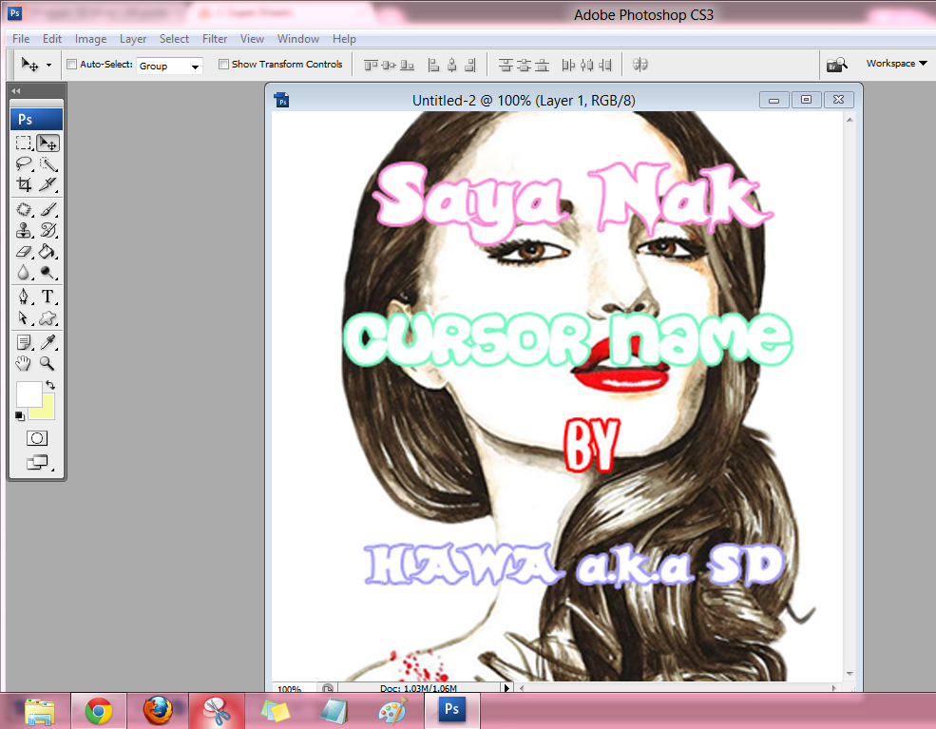The width and height of the screenshot is (936, 729).
Task: Select the Horizontal Type tool
Action: click(x=48, y=297)
